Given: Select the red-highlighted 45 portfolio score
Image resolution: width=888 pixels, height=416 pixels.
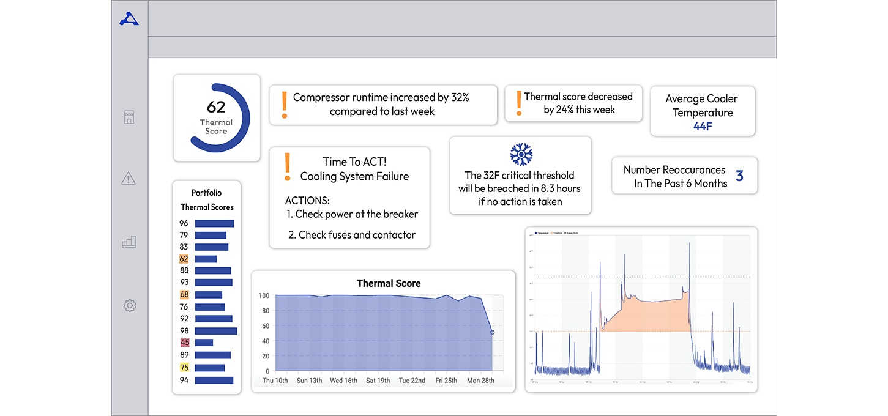Looking at the screenshot, I should pyautogui.click(x=185, y=343).
